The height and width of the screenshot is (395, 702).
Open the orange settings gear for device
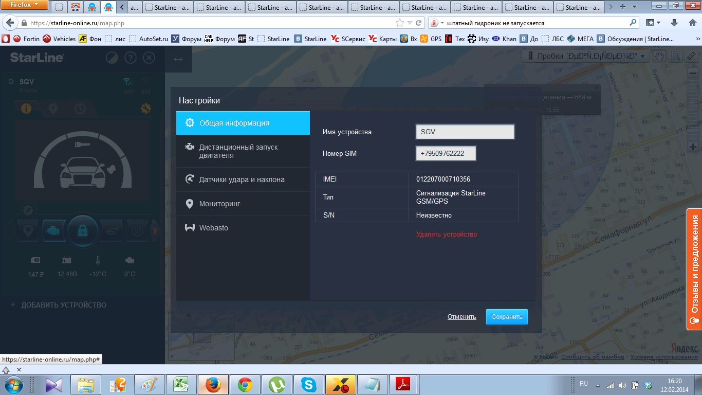click(146, 109)
